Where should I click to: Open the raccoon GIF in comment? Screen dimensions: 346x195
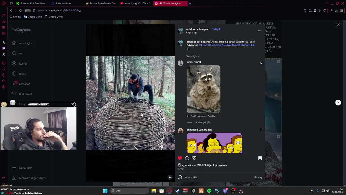click(x=203, y=89)
